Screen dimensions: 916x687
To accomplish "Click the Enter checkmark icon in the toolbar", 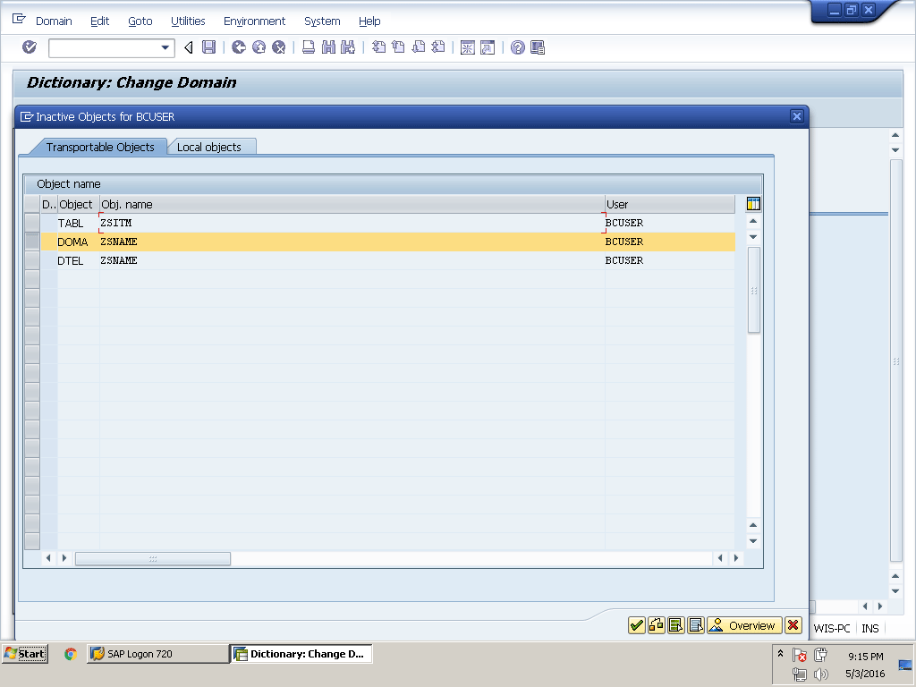I will point(30,47).
